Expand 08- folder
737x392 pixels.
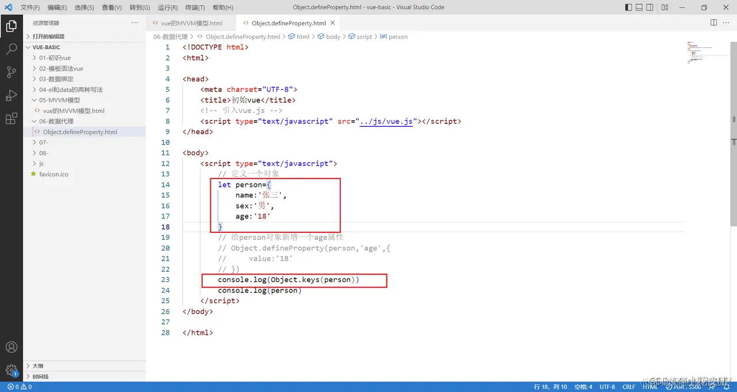pyautogui.click(x=85, y=153)
